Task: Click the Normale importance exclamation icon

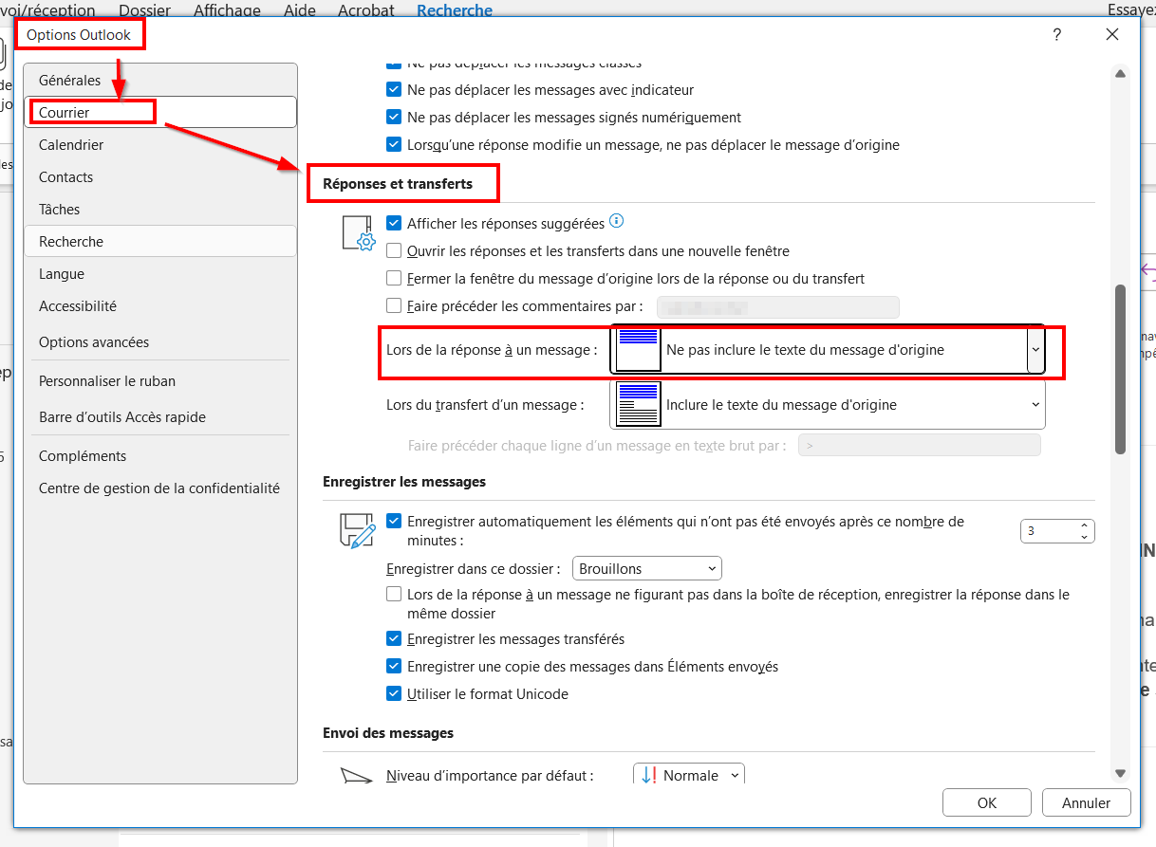Action: (x=649, y=775)
